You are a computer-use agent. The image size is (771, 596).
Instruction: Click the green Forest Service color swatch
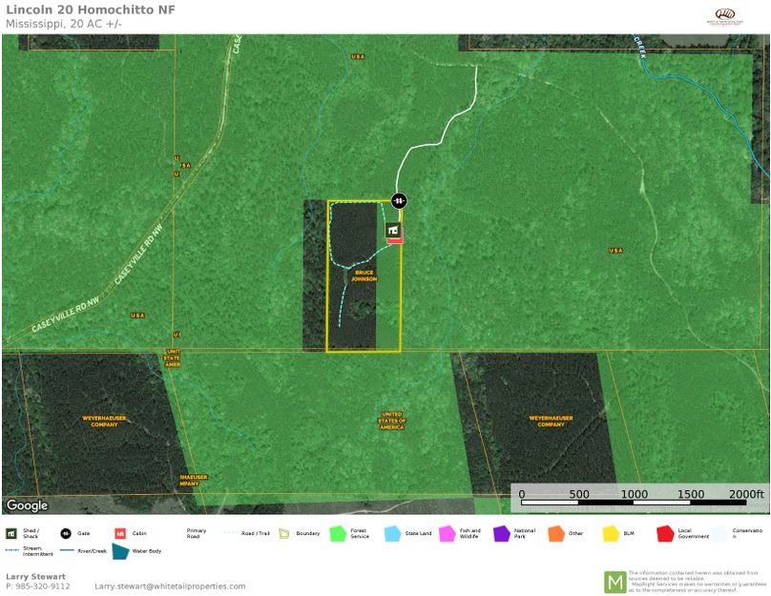tap(337, 534)
